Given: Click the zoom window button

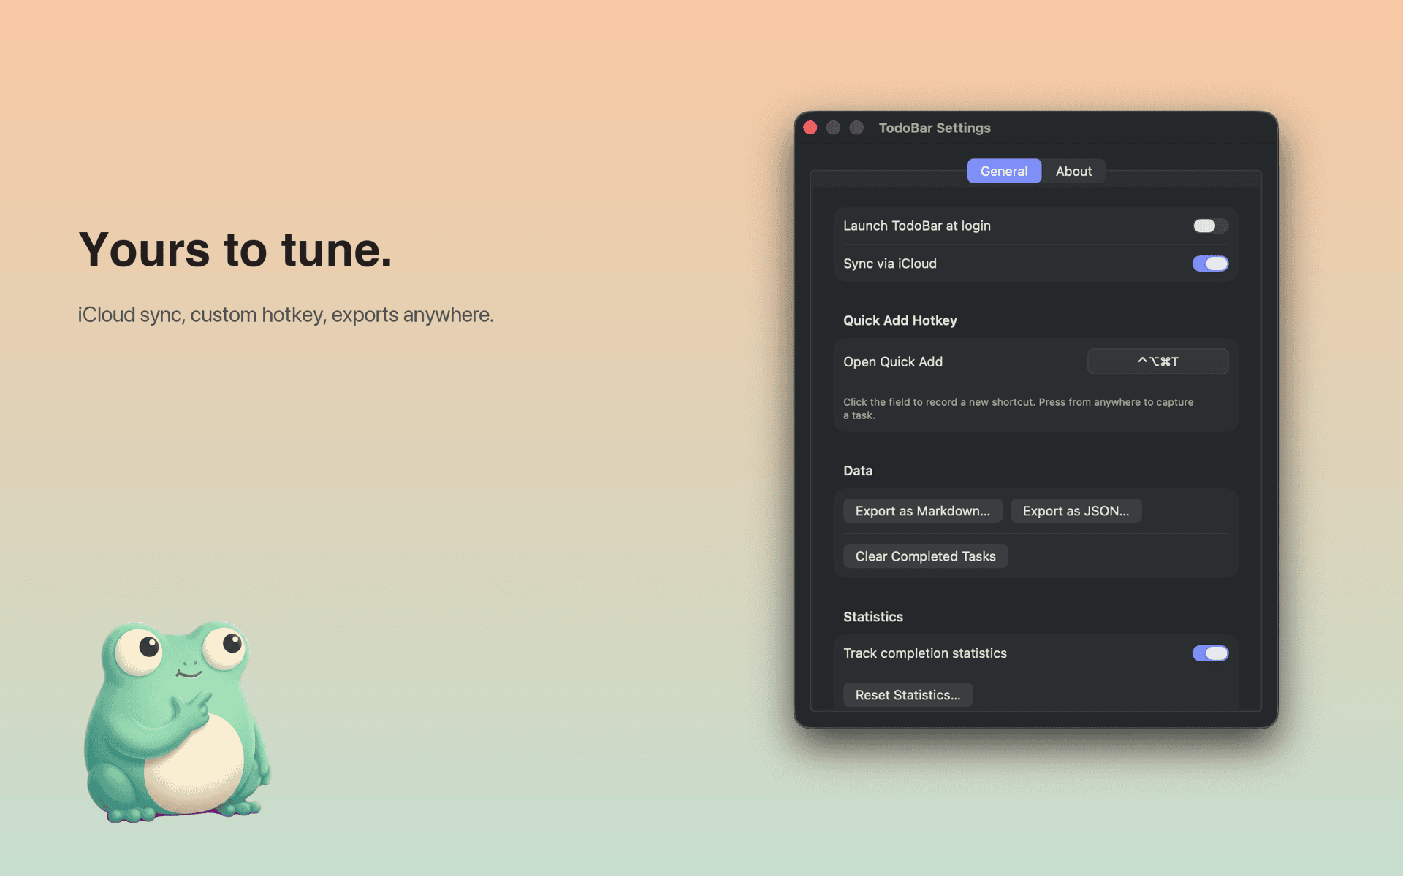Looking at the screenshot, I should click(856, 128).
